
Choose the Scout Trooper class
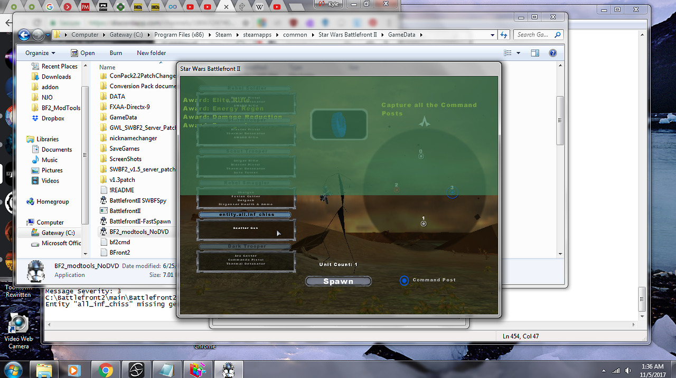click(246, 151)
